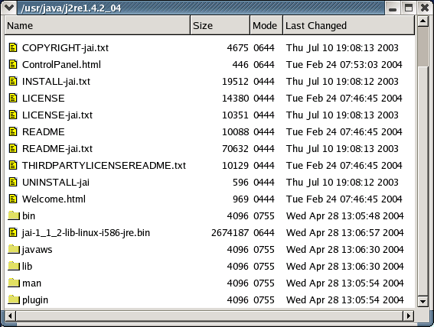
Task: Select the jai-1_1_2-lib-linux-i586-jre.bin file name
Action: (86, 233)
